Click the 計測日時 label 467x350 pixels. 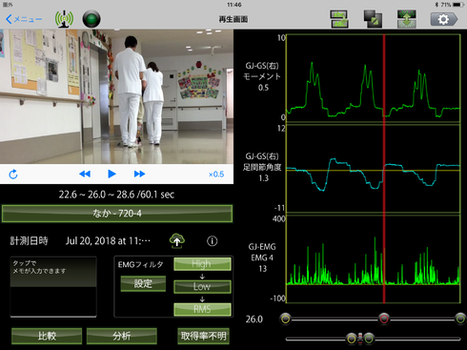coord(30,241)
